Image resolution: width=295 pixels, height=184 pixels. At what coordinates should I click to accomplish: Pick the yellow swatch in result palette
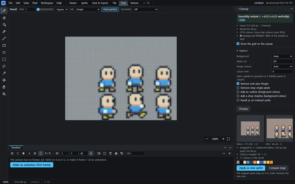tap(268, 162)
